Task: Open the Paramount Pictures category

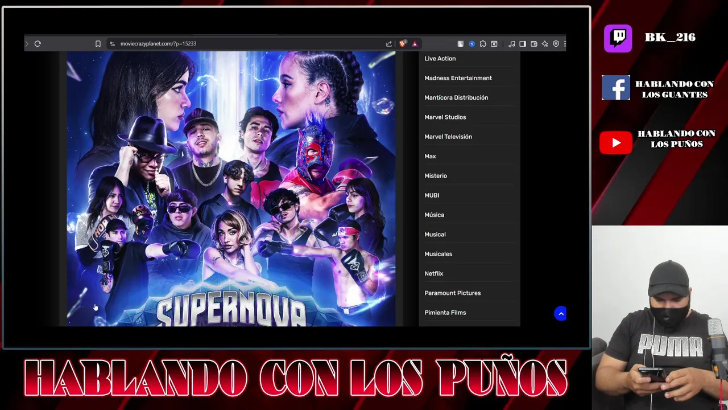Action: point(452,293)
